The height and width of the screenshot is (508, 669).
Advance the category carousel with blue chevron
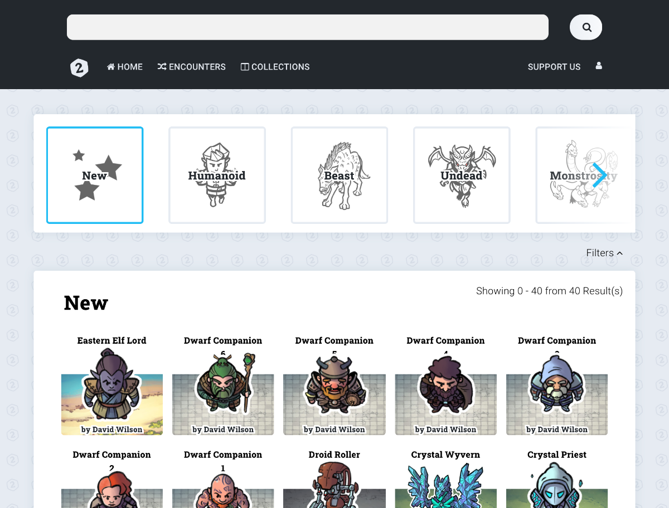click(x=600, y=175)
